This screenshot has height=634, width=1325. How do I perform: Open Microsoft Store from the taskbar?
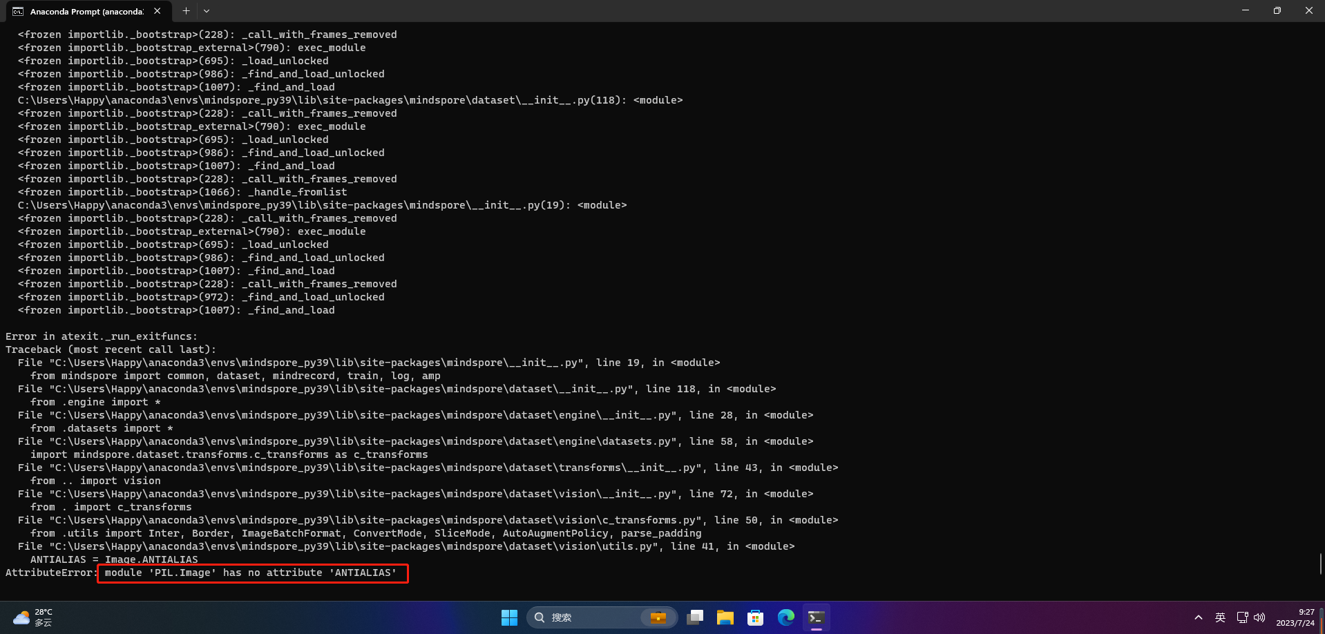coord(755,617)
